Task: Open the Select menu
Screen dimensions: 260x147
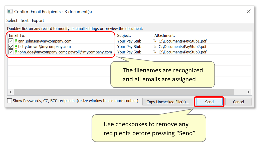Action: coord(12,20)
